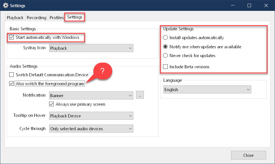Open the Tooltip on Hover dropdown
The height and width of the screenshot is (164, 275).
coord(91,116)
